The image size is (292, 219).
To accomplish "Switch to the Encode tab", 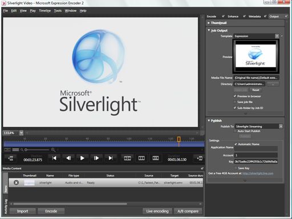I will 212,17.
